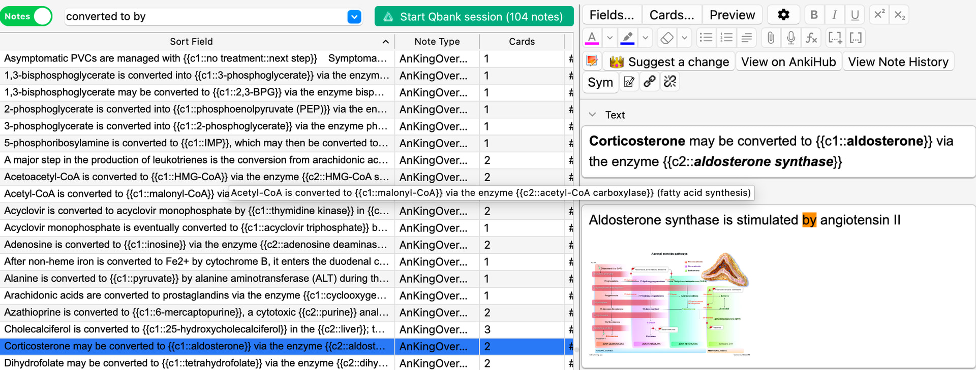Image resolution: width=976 pixels, height=370 pixels.
Task: Click the insert hyperlink chain icon
Action: tap(649, 82)
